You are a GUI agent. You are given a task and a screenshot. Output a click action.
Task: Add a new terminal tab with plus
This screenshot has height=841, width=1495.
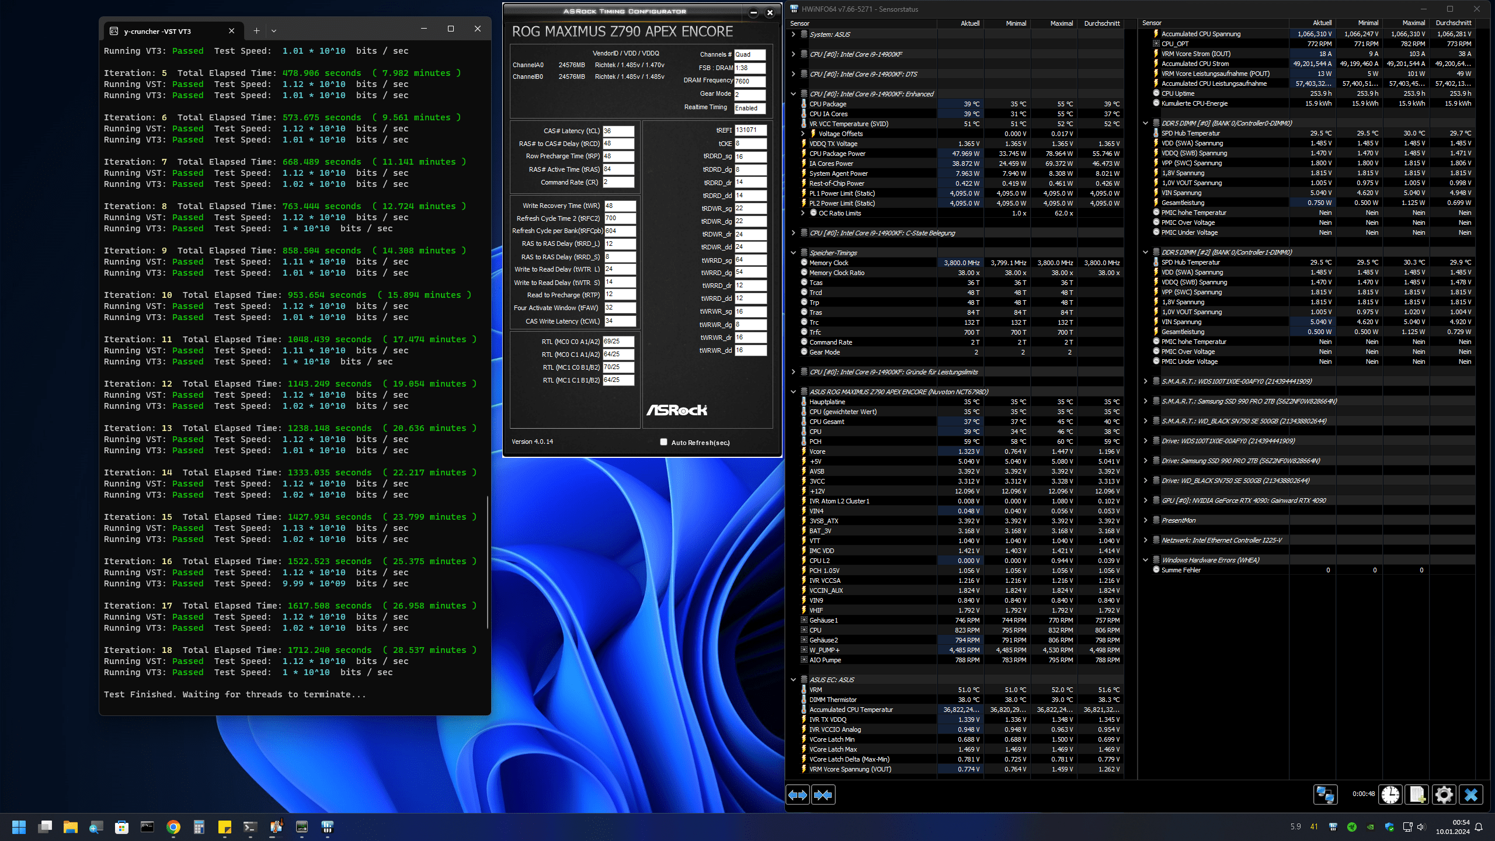256,31
